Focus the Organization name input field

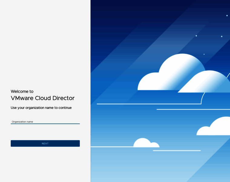click(x=45, y=122)
